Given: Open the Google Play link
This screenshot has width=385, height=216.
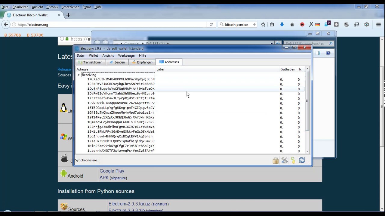Looking at the screenshot, I should click(112, 171).
